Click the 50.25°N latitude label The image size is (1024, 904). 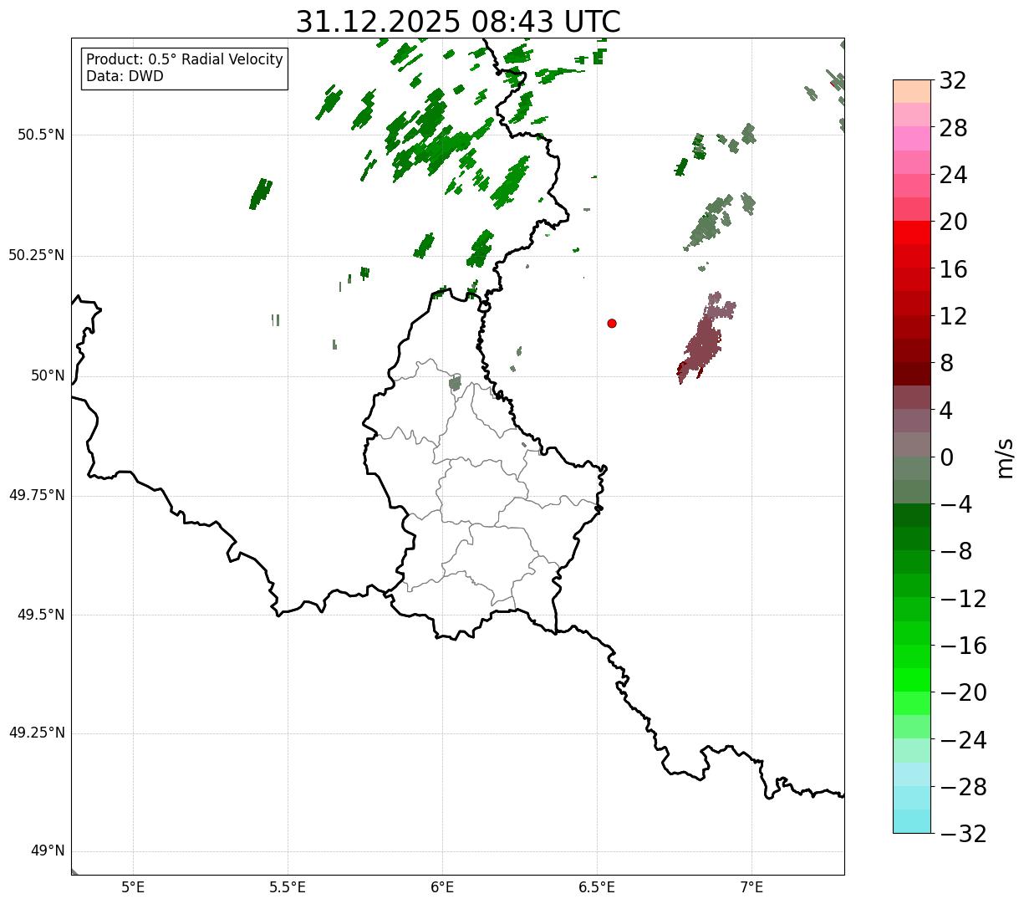pos(37,255)
